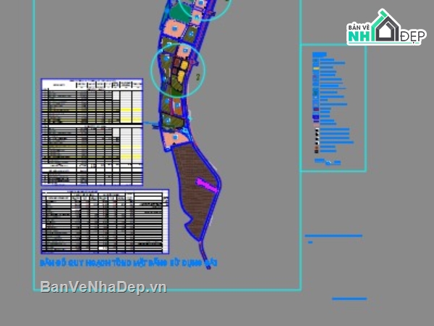This screenshot has width=434, height=326.
Task: Pick the black-and-white symbols in the legend
Action: coord(316,138)
